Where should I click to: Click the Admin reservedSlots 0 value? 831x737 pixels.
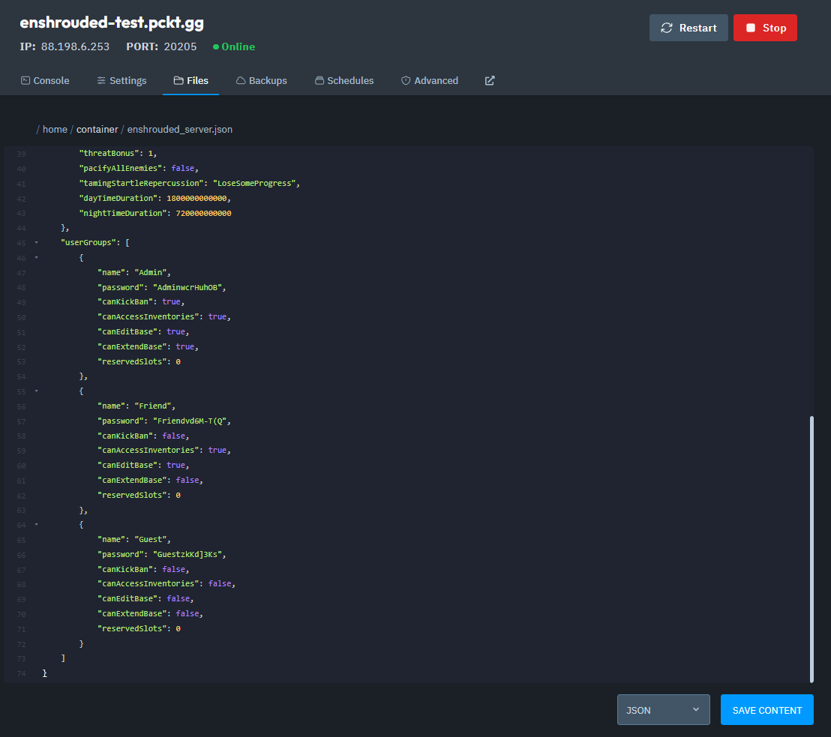point(178,361)
